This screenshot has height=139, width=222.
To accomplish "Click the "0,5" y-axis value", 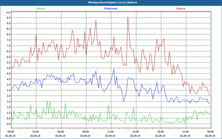I will [9, 118].
